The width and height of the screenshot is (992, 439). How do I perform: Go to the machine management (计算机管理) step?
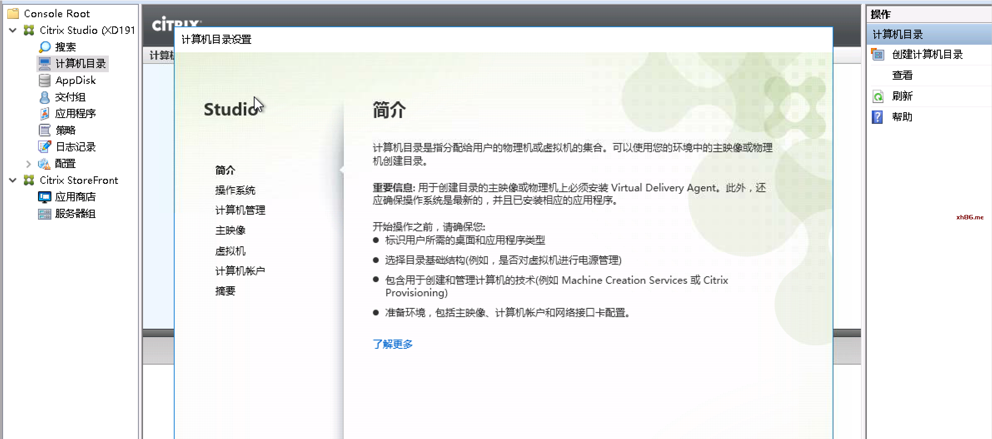point(240,210)
